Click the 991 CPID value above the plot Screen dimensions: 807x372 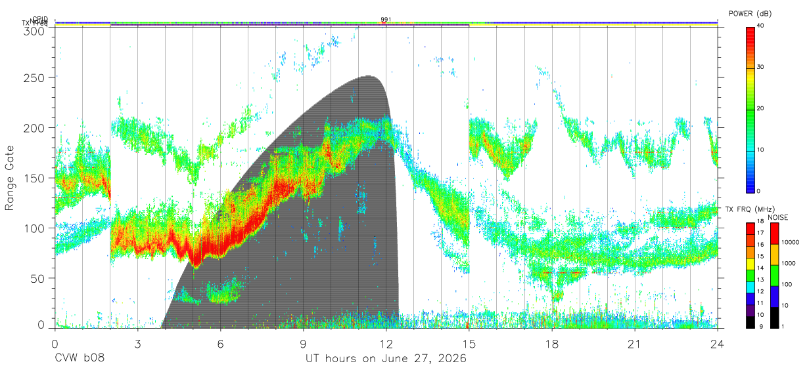386,20
